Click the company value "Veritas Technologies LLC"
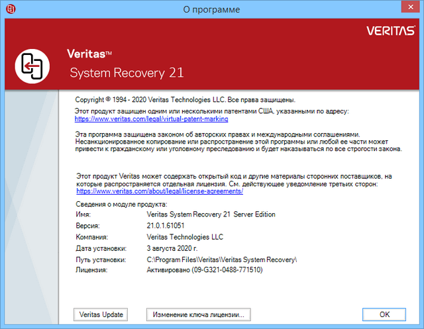This screenshot has height=329, width=424. tap(186, 237)
